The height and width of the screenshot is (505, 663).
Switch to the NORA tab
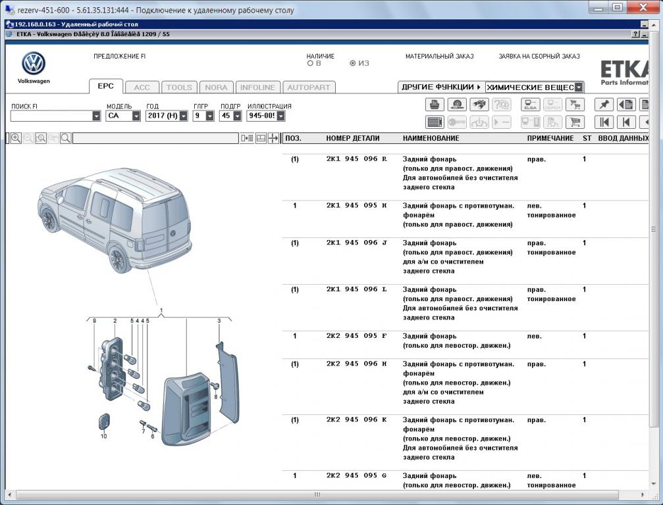point(217,87)
